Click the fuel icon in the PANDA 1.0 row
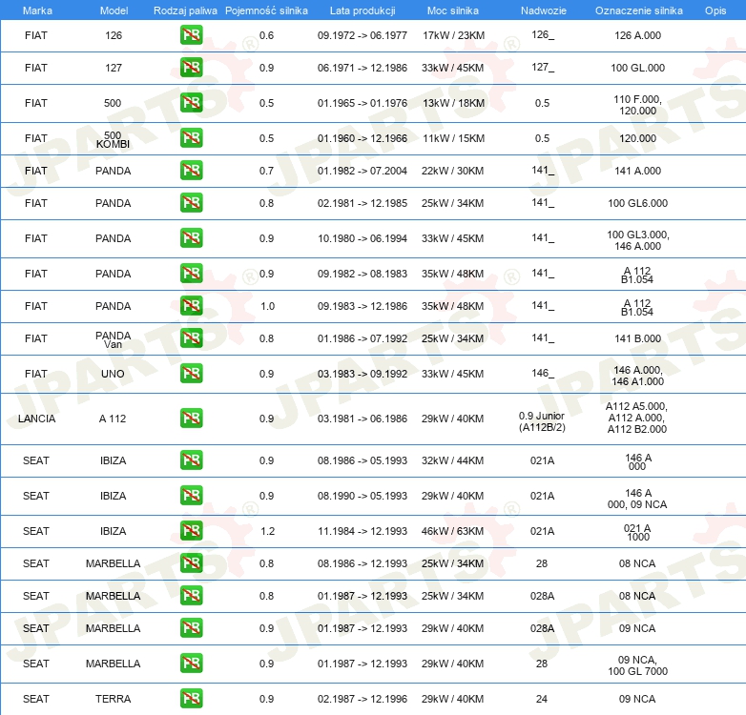The image size is (746, 715). pyautogui.click(x=191, y=306)
